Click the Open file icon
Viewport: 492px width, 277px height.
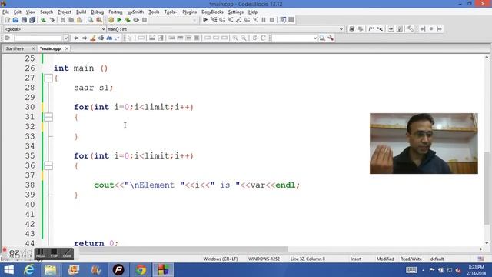pos(15,20)
